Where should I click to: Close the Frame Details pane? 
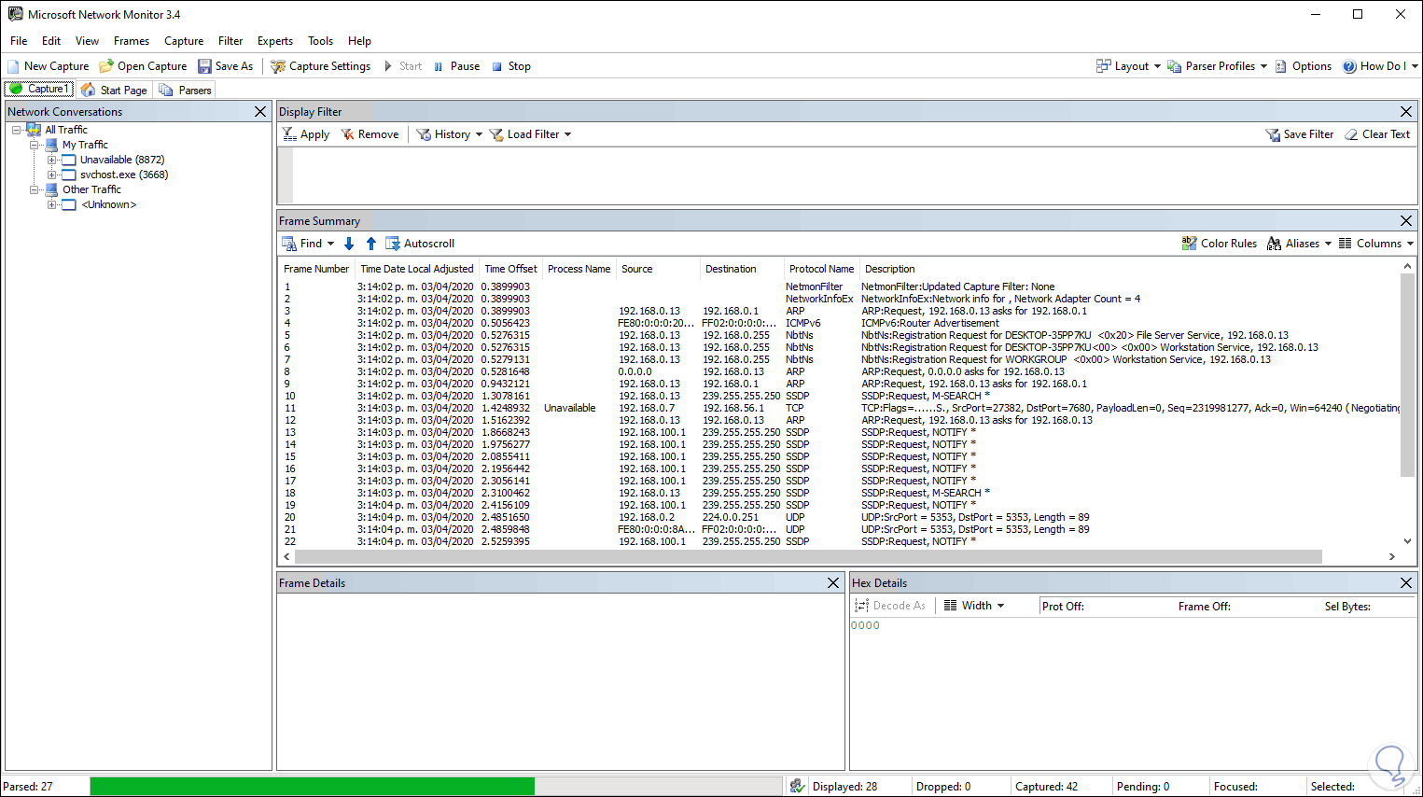[x=833, y=582]
